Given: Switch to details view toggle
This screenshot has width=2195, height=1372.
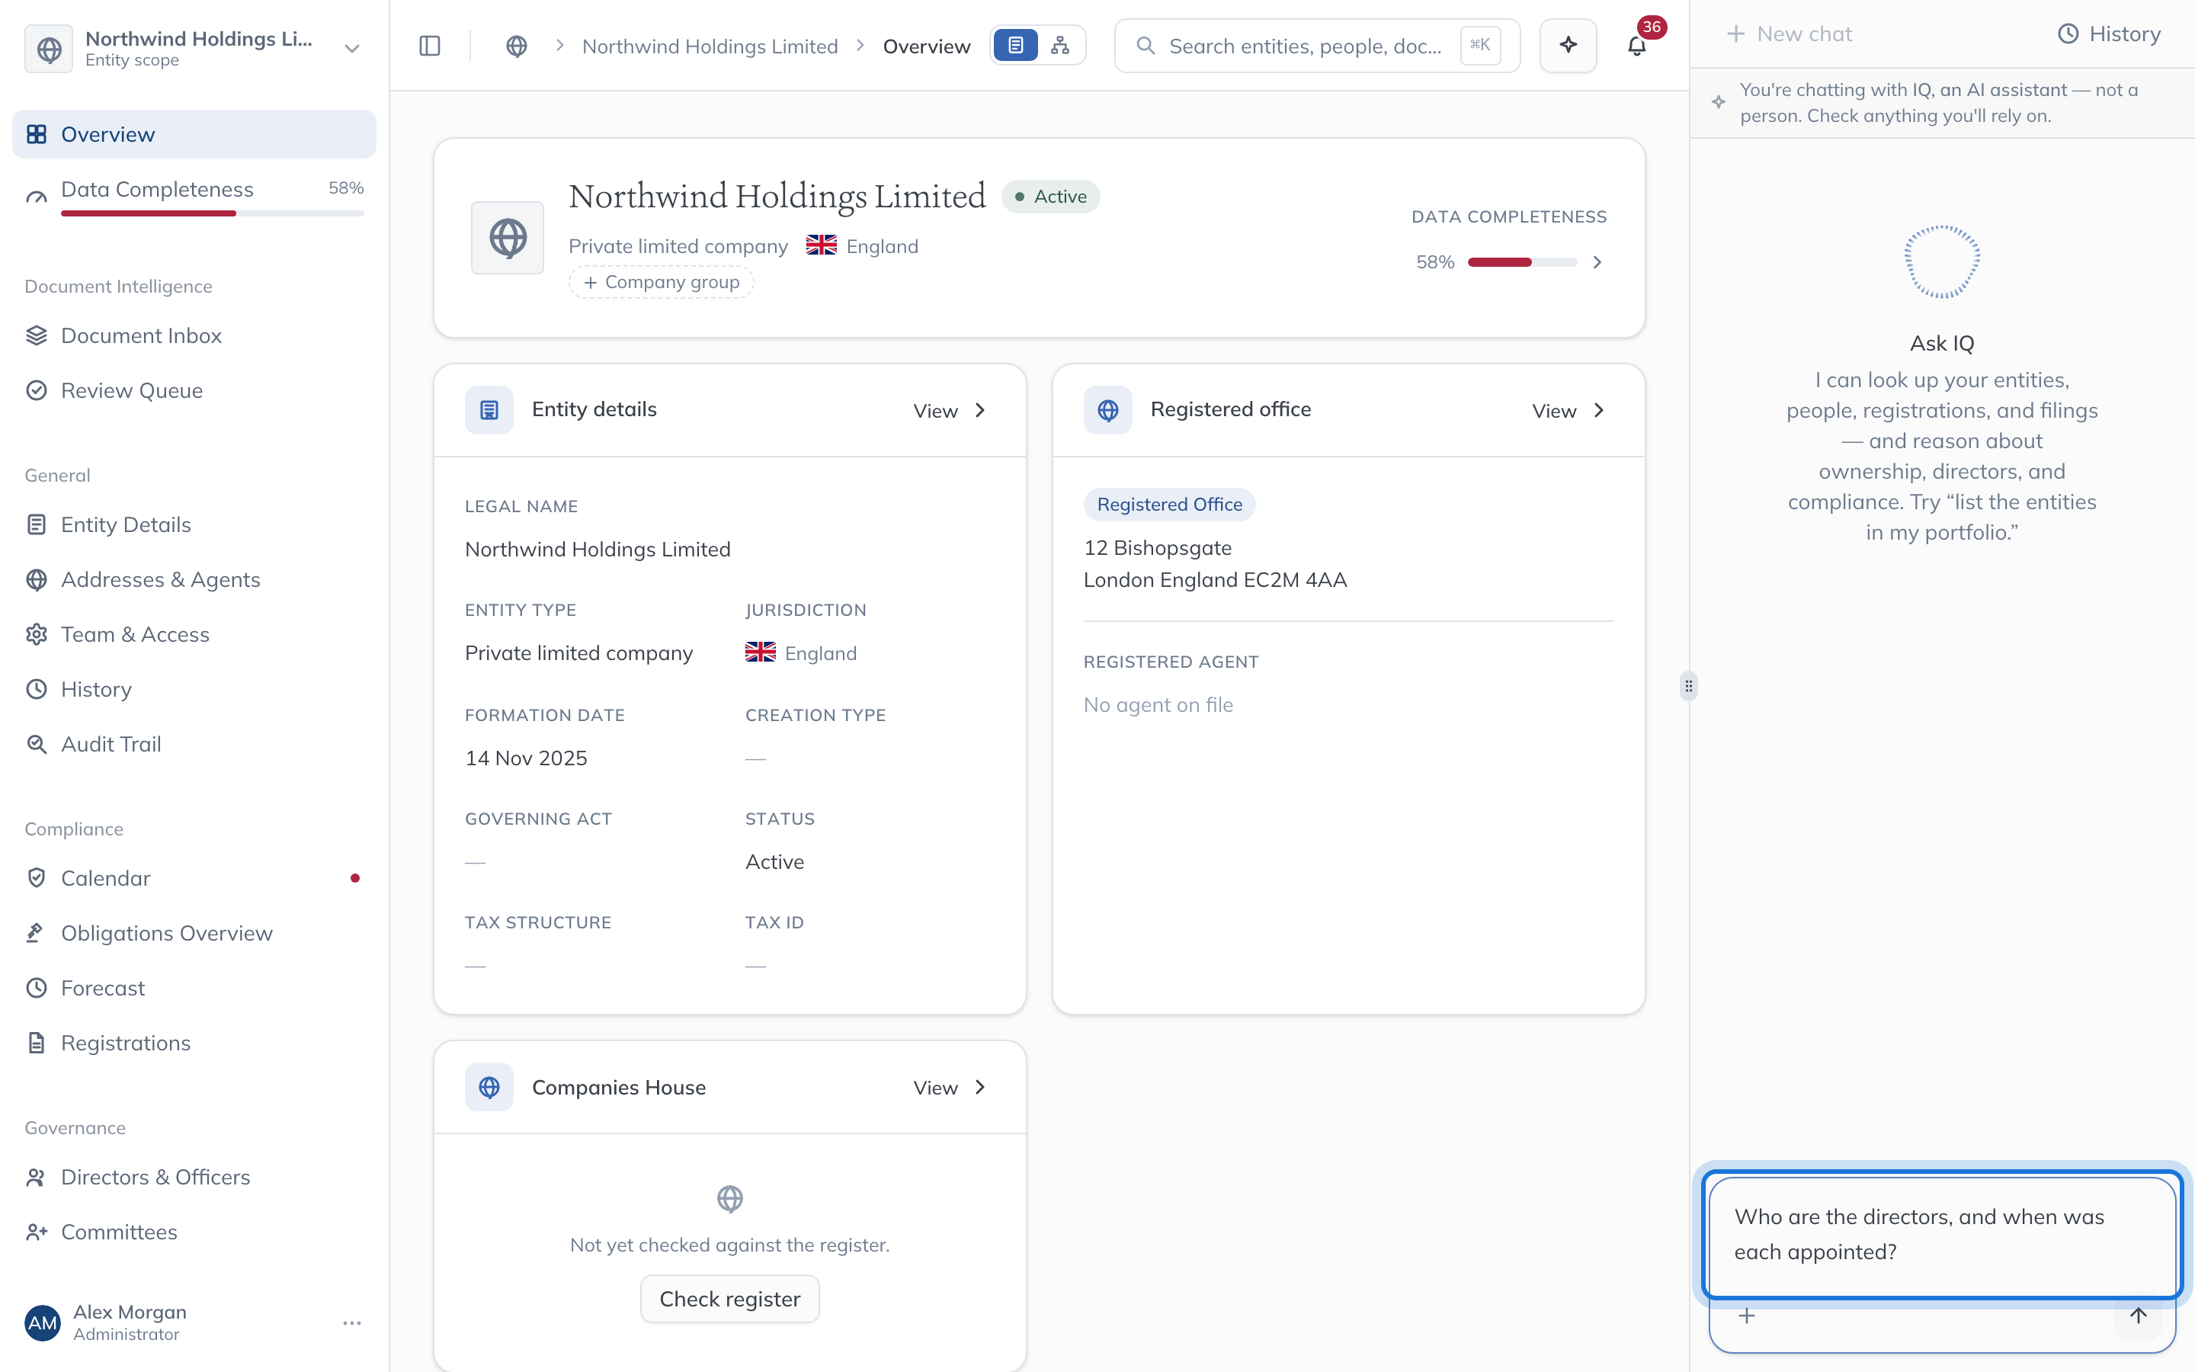Looking at the screenshot, I should [x=1016, y=46].
